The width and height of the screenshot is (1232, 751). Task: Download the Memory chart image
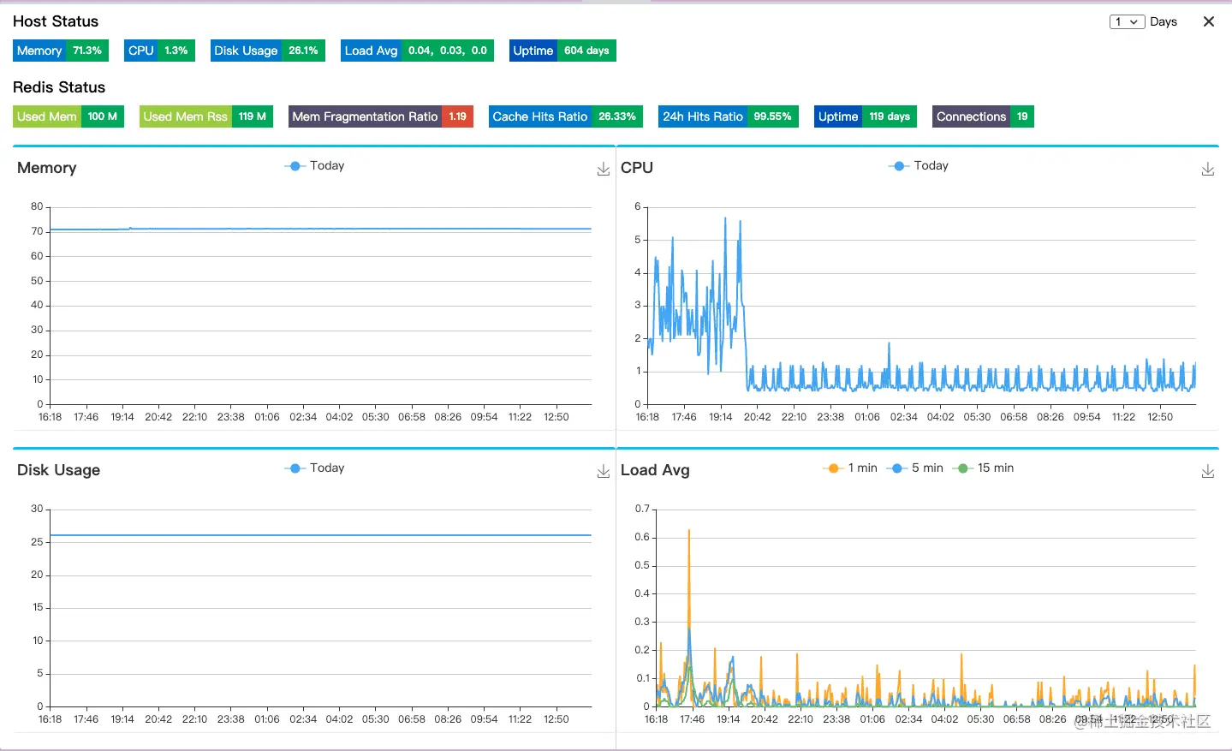(604, 170)
